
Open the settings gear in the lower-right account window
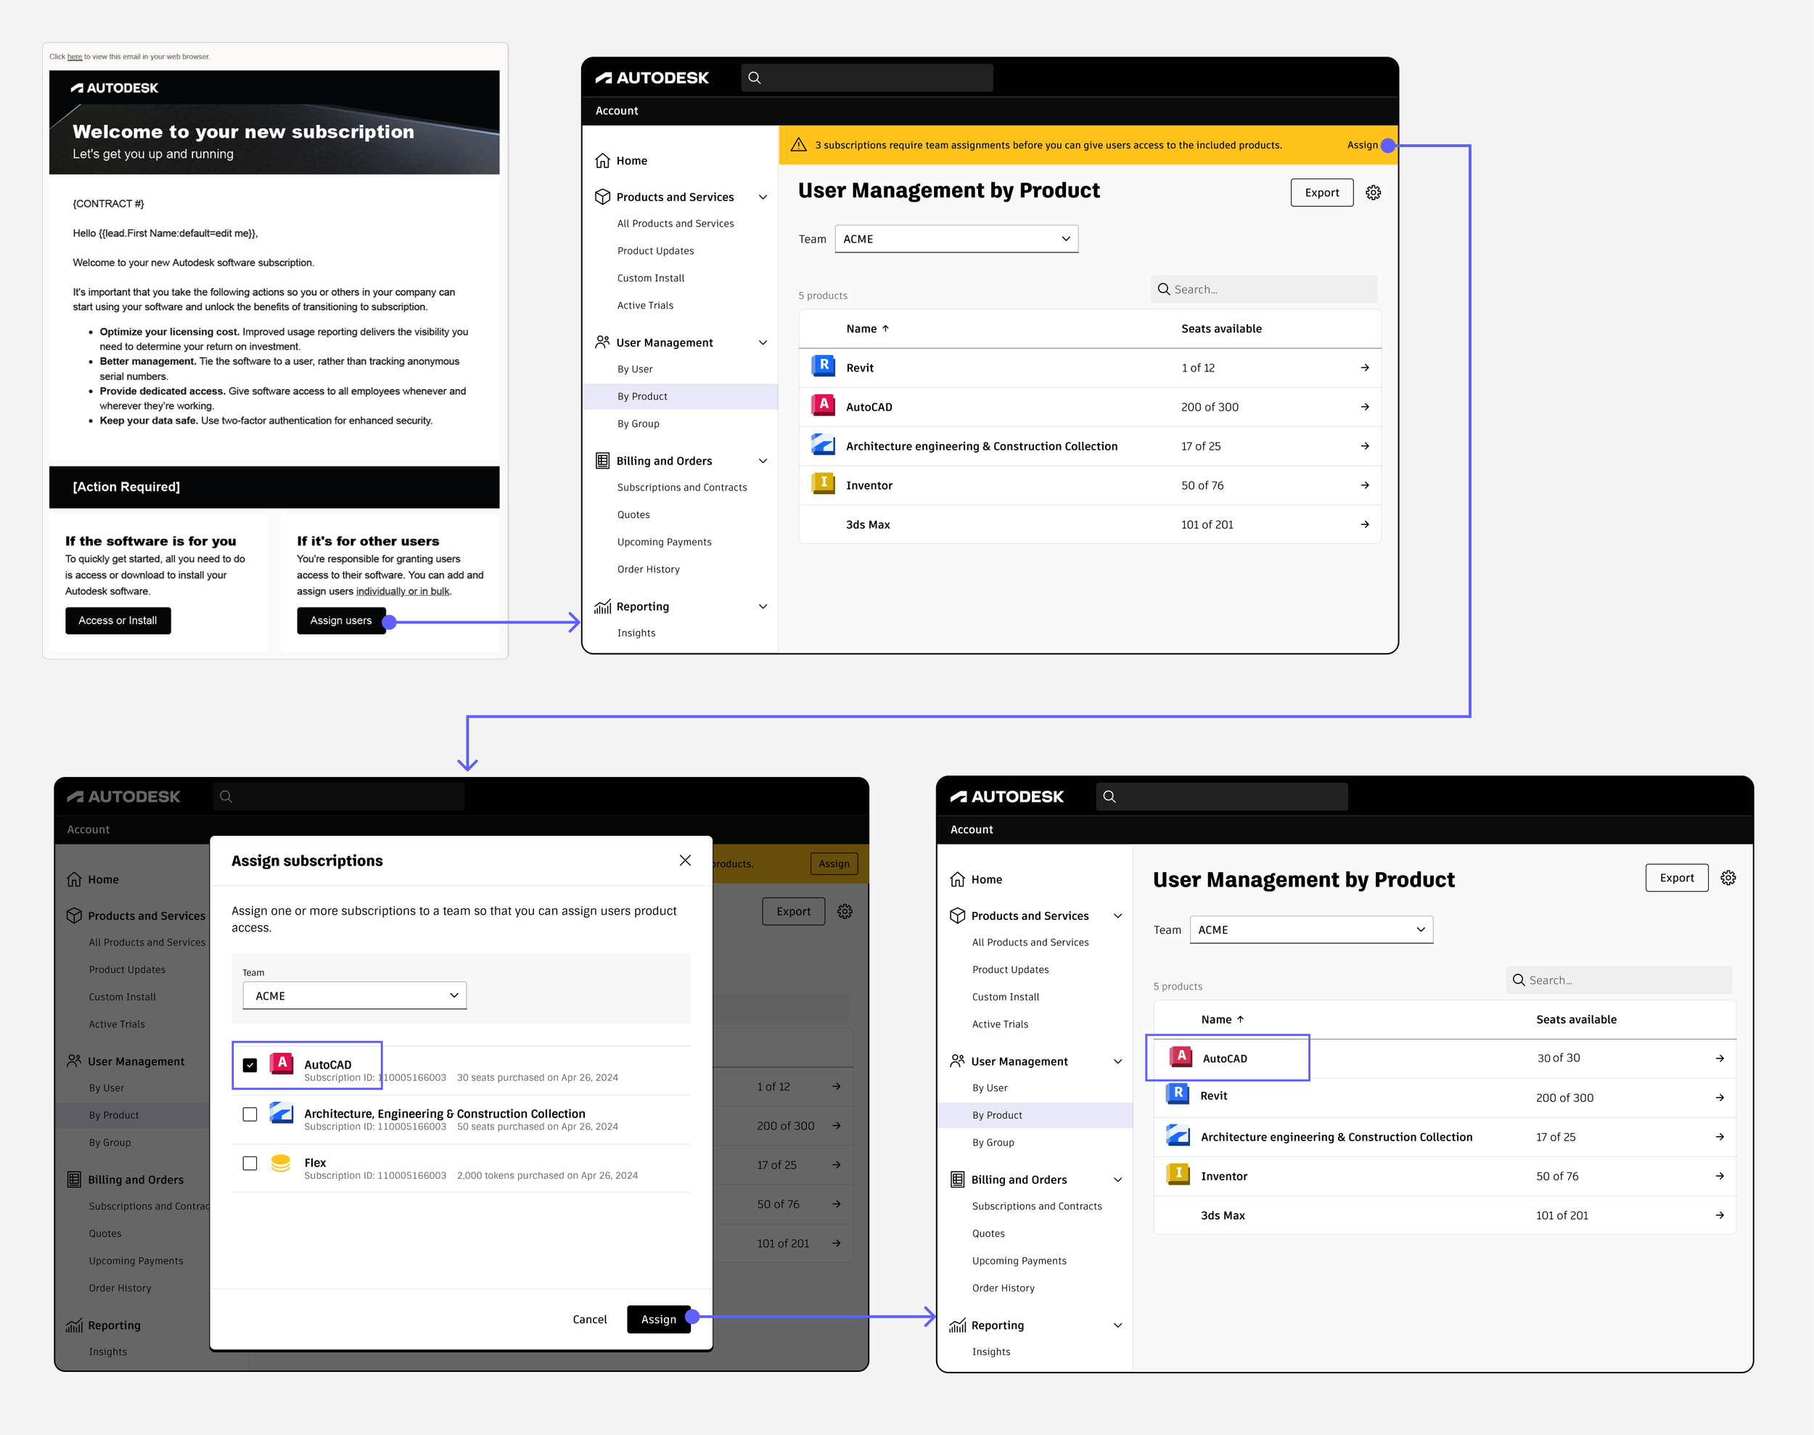coord(1728,877)
